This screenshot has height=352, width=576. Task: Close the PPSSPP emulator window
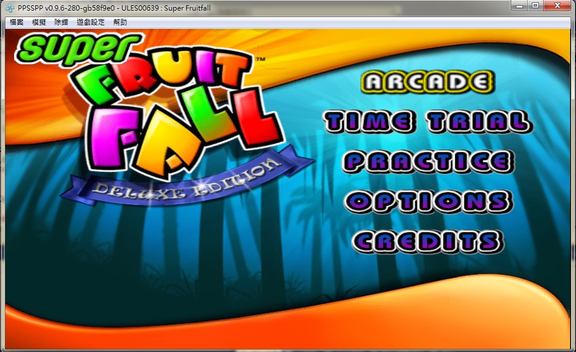[558, 6]
